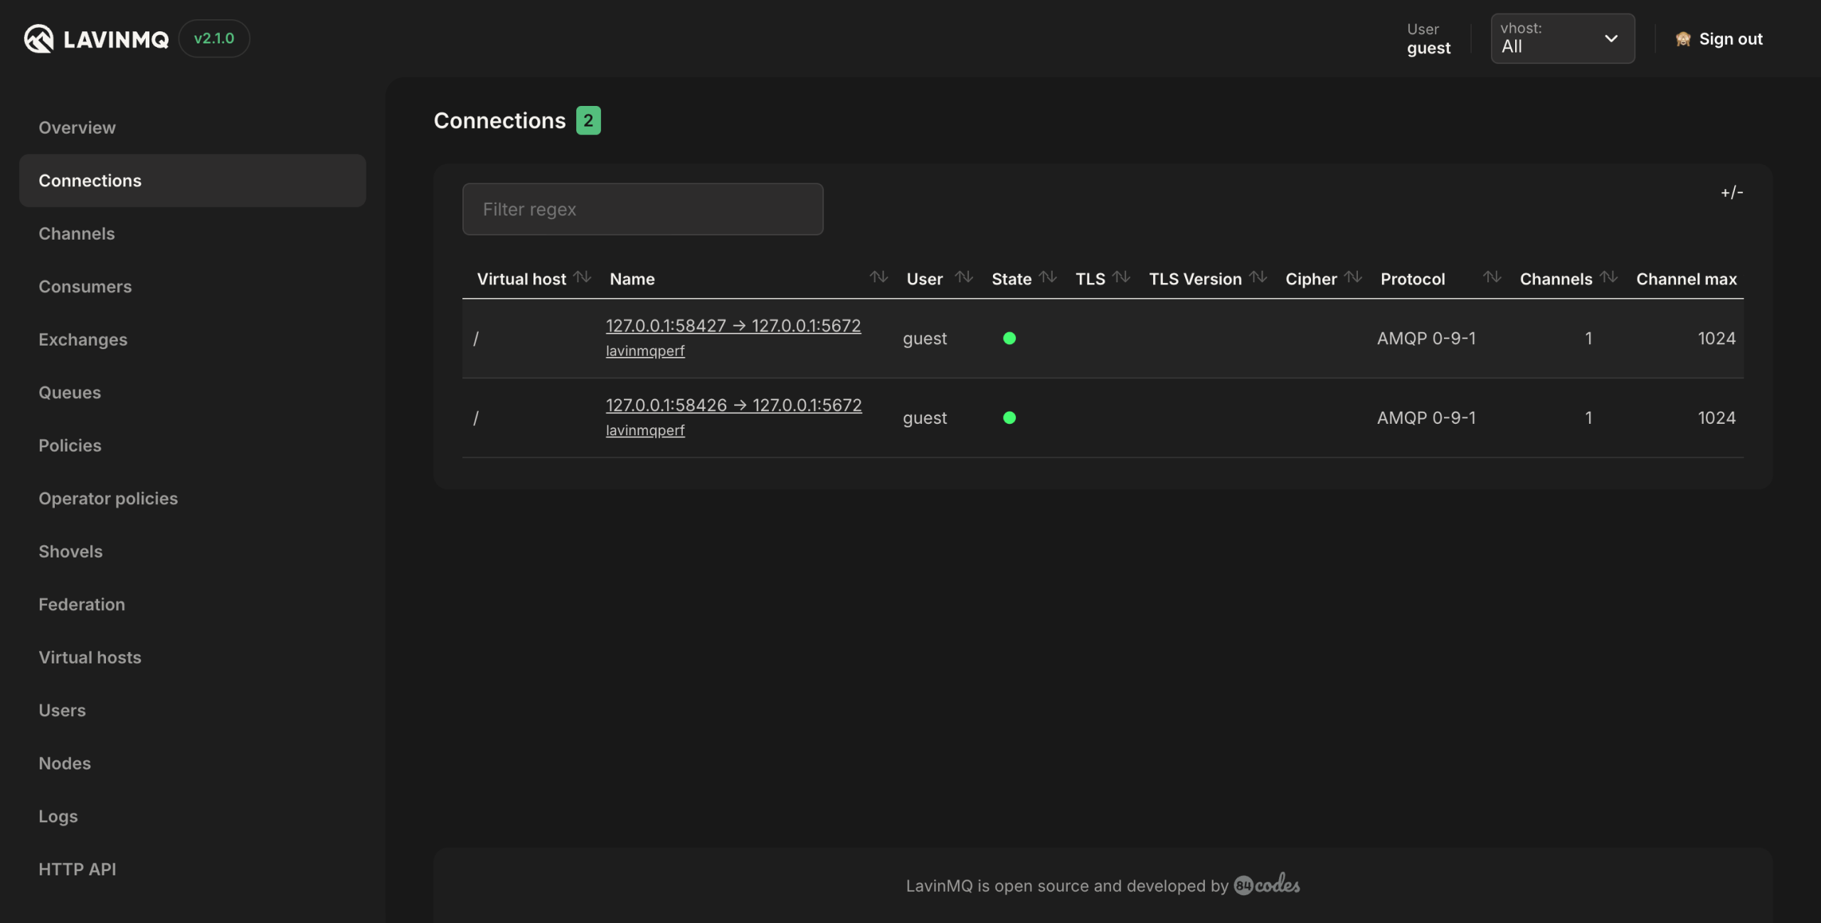Screen dimensions: 1821x923
Task: Click lavinmqperf link under port 58427
Action: click(x=645, y=351)
